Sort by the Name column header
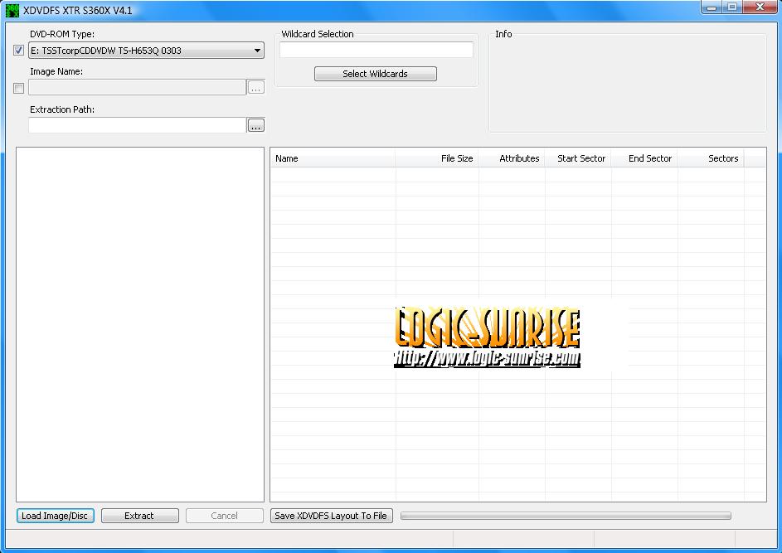 [333, 158]
